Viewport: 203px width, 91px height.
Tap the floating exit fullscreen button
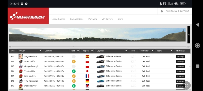coord(187,85)
